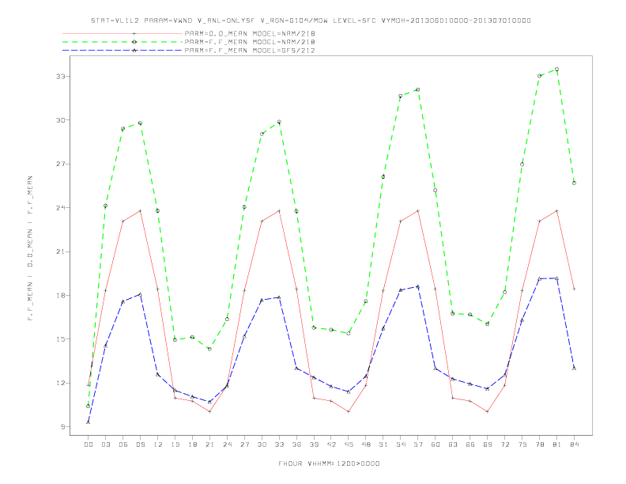Screen dimensions: 626x484
Task: Click the red solid line sample in legend
Action: click(x=123, y=33)
